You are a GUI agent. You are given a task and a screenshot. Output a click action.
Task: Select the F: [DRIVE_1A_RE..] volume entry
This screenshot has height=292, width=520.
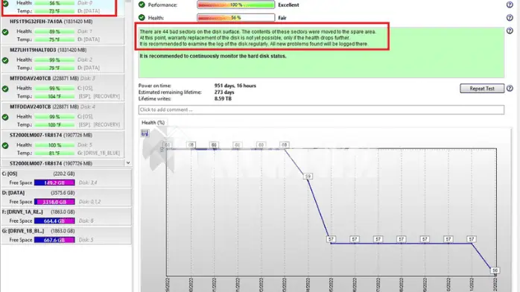[x=66, y=217]
